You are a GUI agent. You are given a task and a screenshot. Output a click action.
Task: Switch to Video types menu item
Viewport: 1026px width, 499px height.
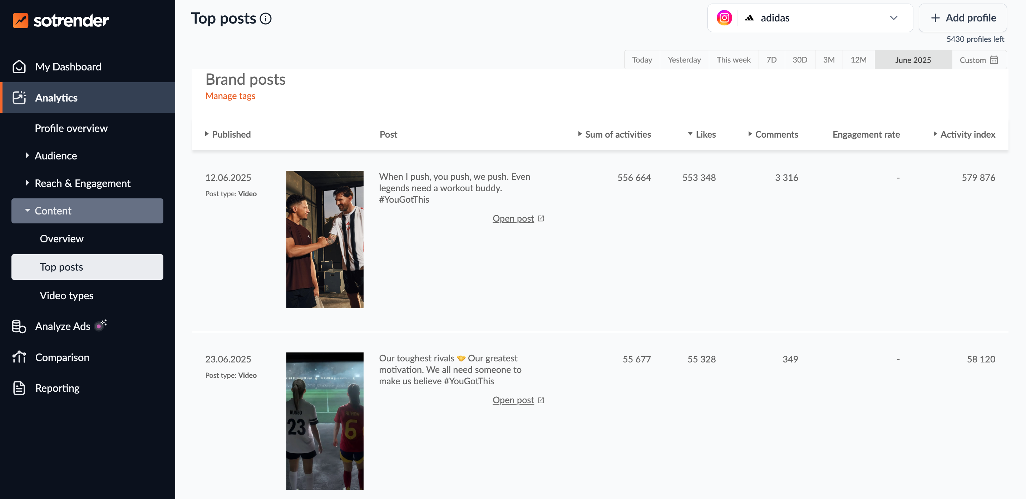point(66,296)
